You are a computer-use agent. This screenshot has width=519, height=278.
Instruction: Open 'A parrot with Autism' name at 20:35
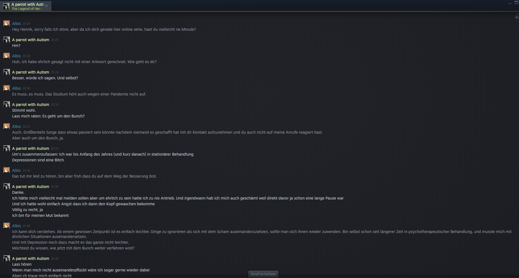point(31,187)
